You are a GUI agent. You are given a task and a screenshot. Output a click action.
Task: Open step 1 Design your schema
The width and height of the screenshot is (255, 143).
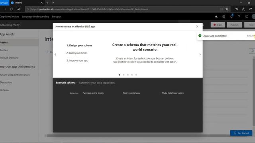[x=79, y=45]
